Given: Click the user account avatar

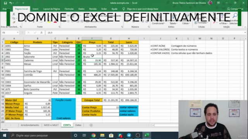Looking at the screenshot, I should (210, 3).
